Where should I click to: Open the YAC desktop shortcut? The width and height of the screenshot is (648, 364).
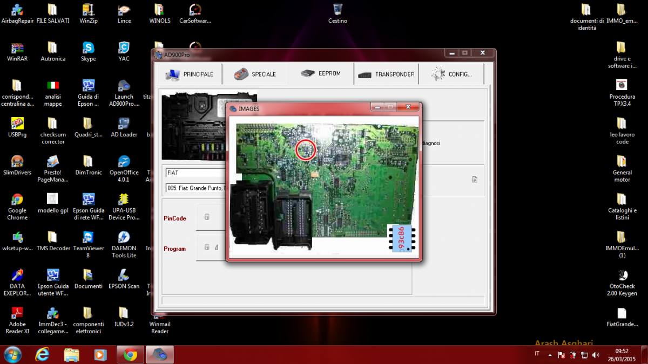(x=124, y=51)
